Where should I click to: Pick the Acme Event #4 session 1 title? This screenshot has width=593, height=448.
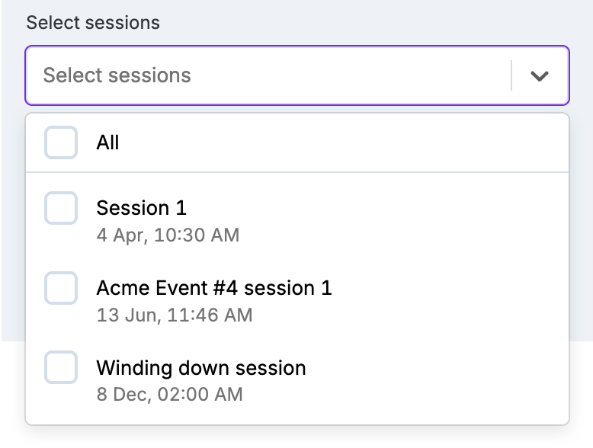[214, 288]
